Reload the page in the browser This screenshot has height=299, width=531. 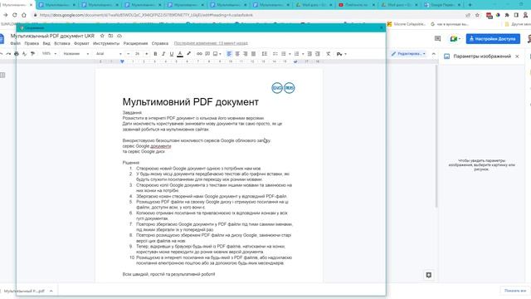(15, 15)
